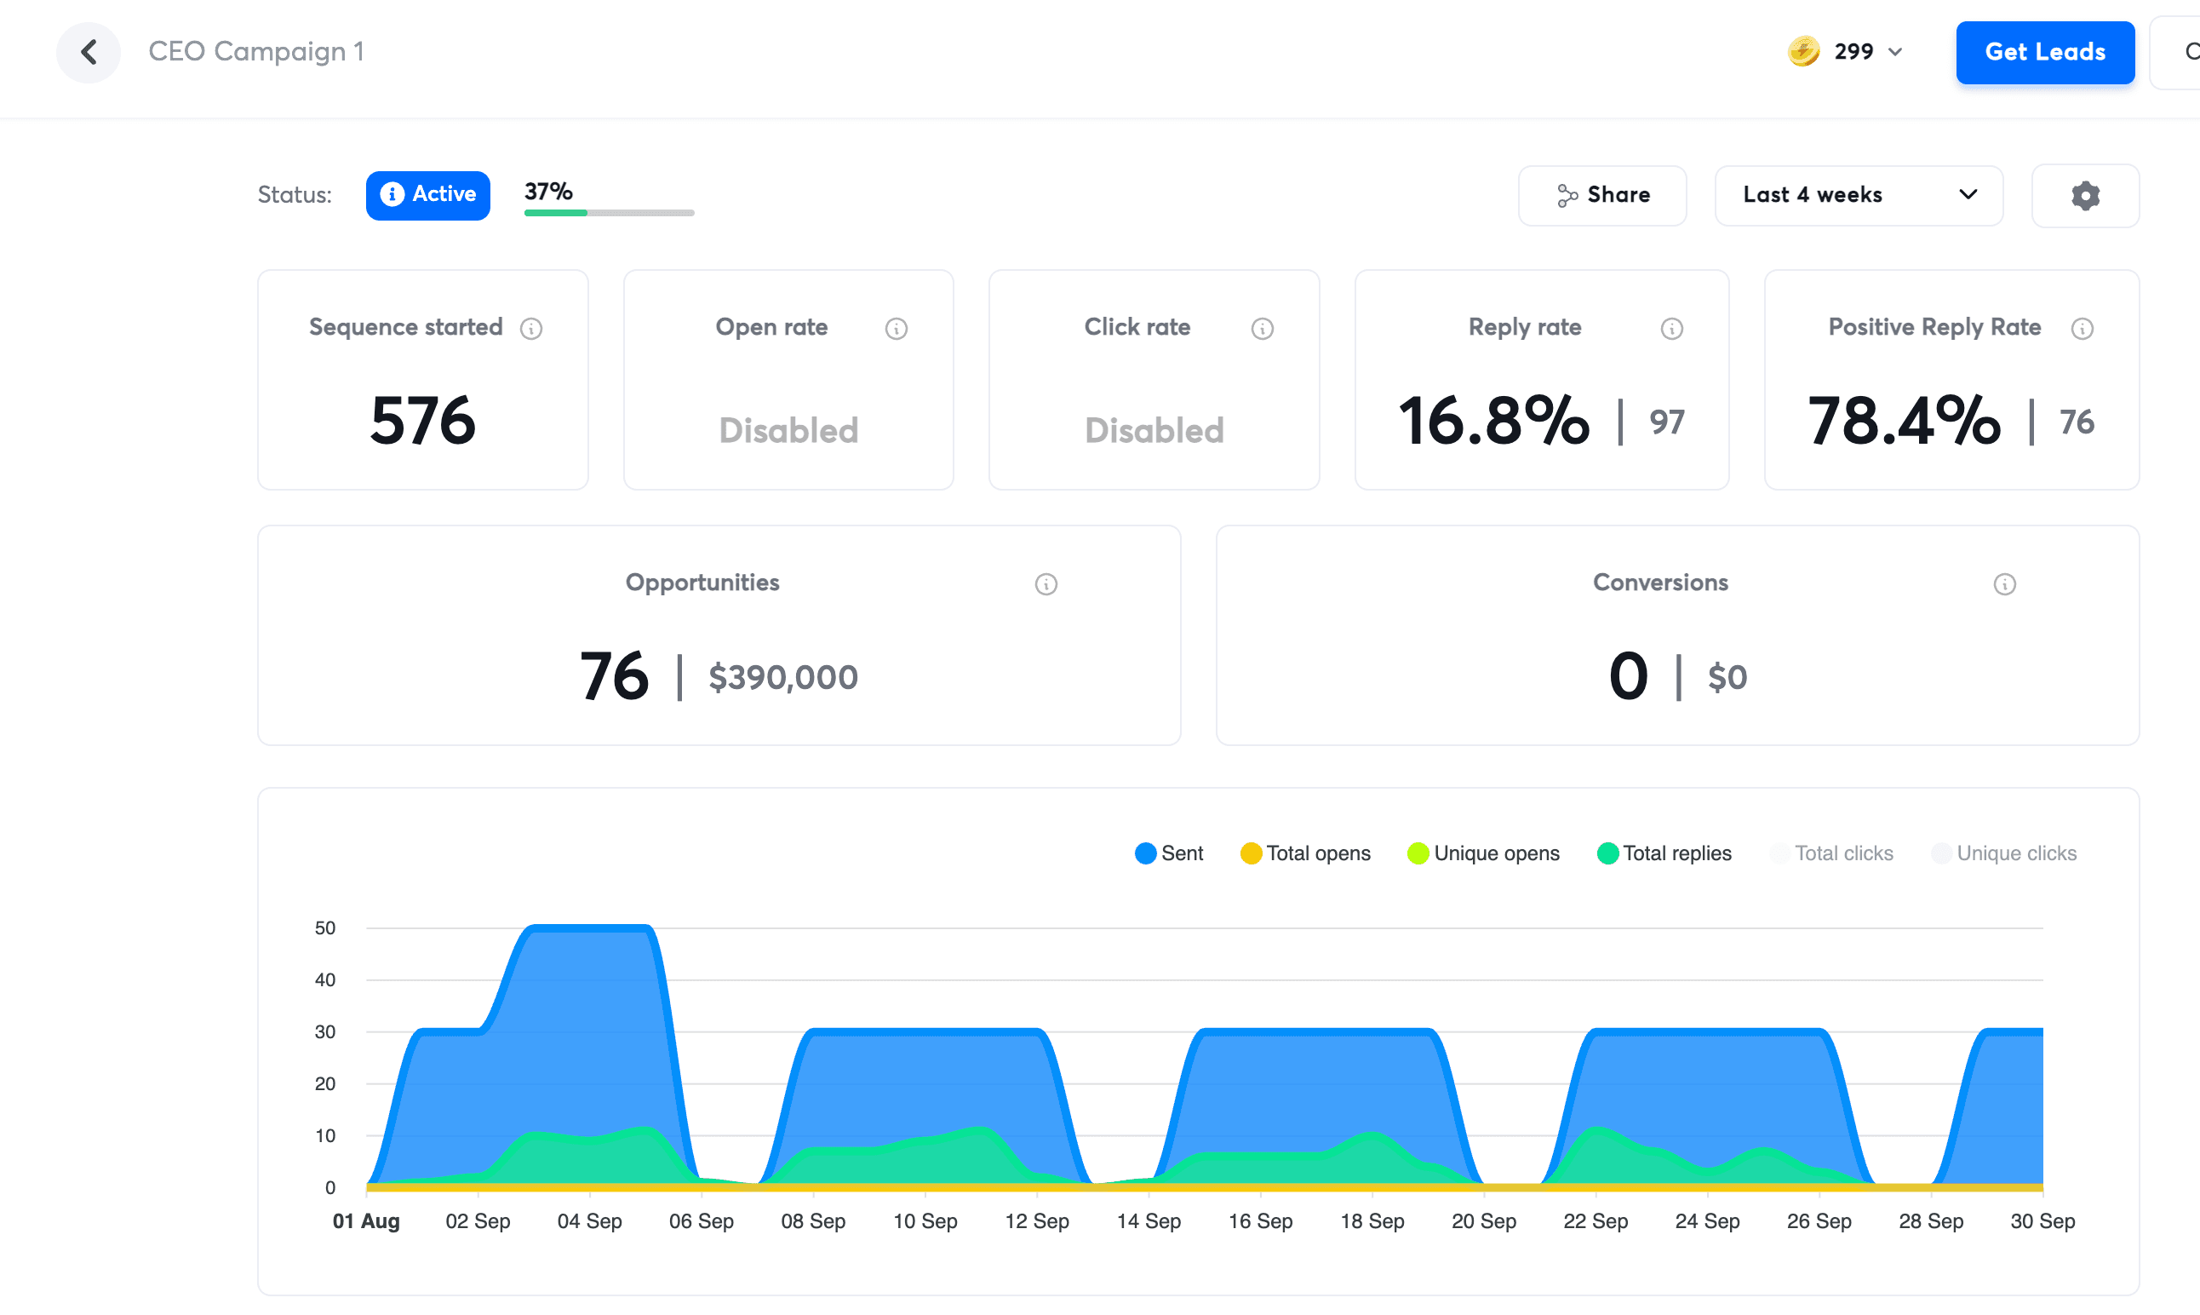Click the 37% progress bar
Image resolution: width=2200 pixels, height=1315 pixels.
tap(609, 213)
